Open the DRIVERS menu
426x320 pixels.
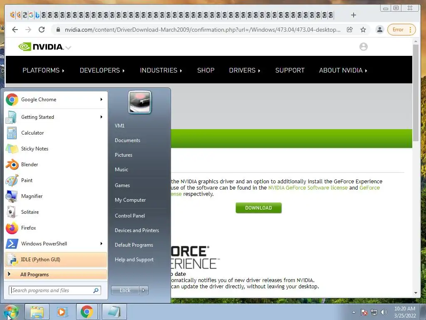pos(245,70)
